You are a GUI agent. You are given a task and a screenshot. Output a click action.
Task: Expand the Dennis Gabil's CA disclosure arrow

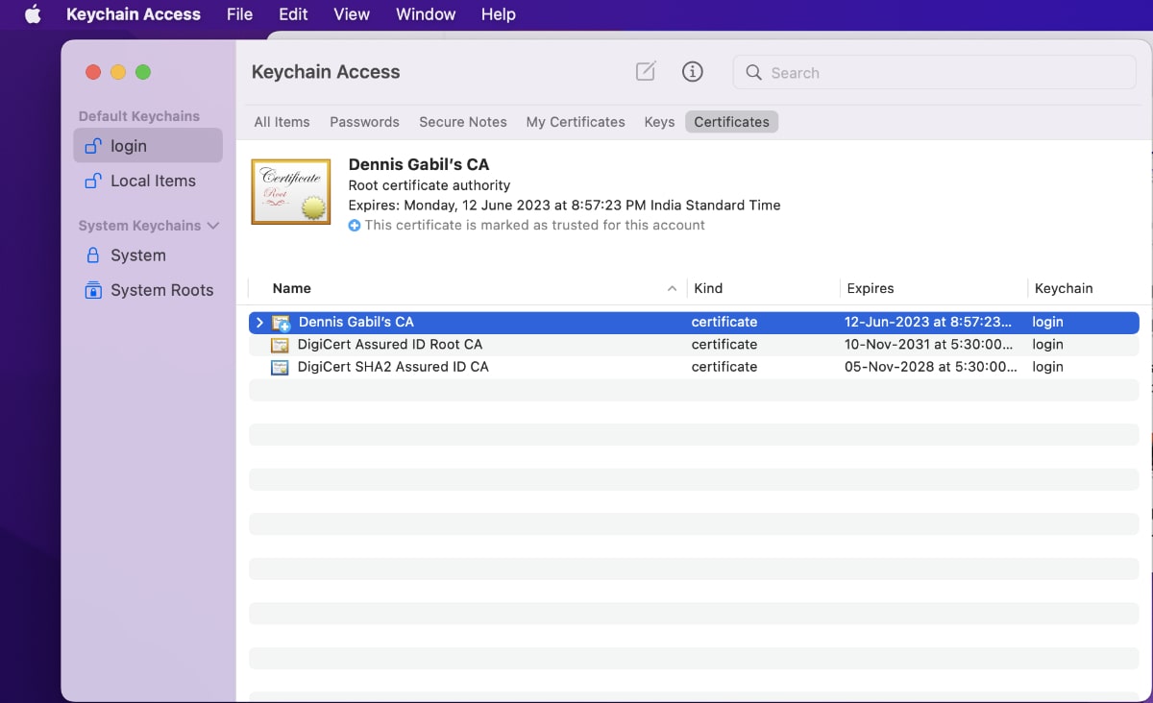(x=259, y=323)
